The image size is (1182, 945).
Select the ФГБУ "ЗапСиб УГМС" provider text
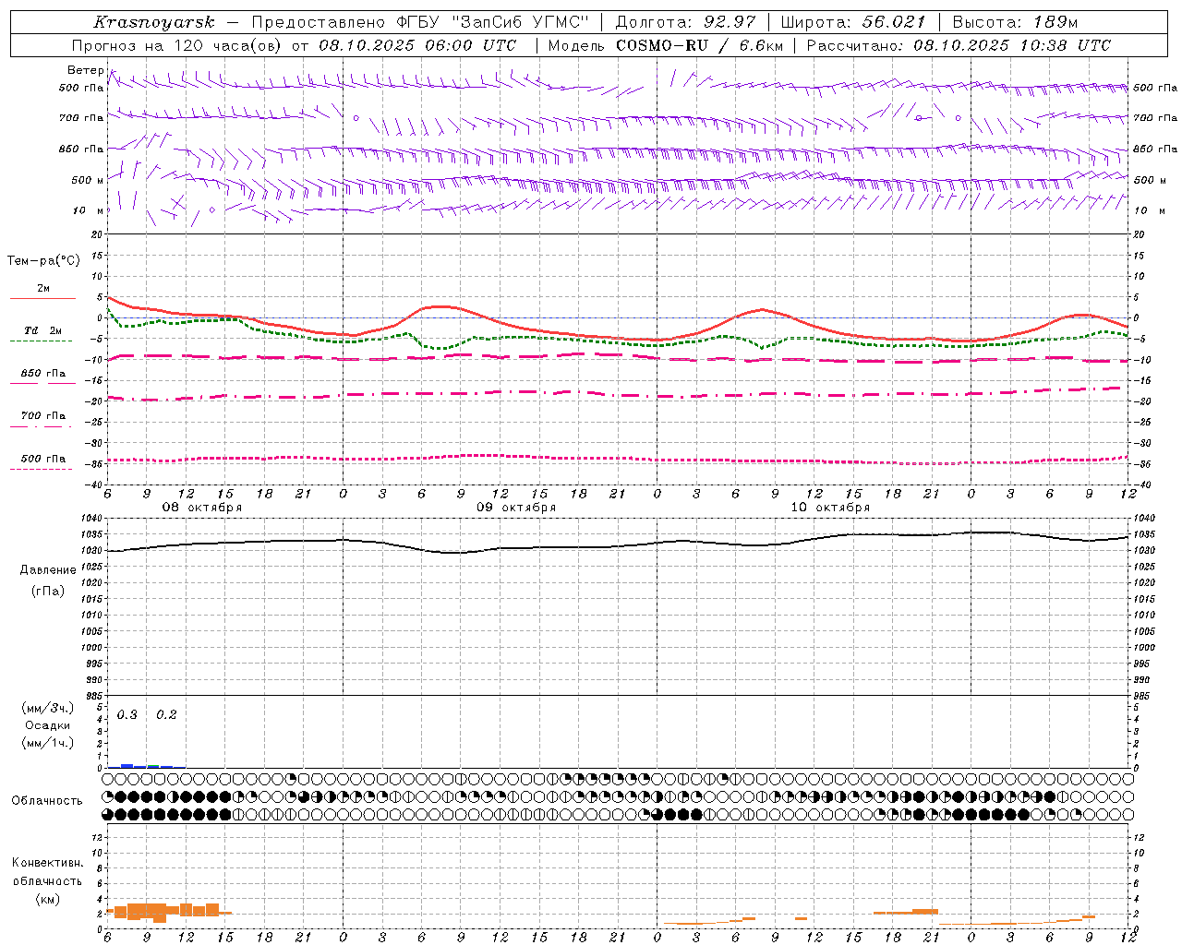494,22
